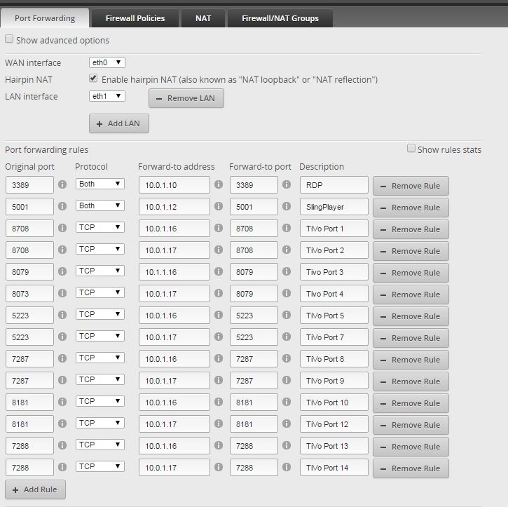Click the Add LAN button

pos(119,123)
